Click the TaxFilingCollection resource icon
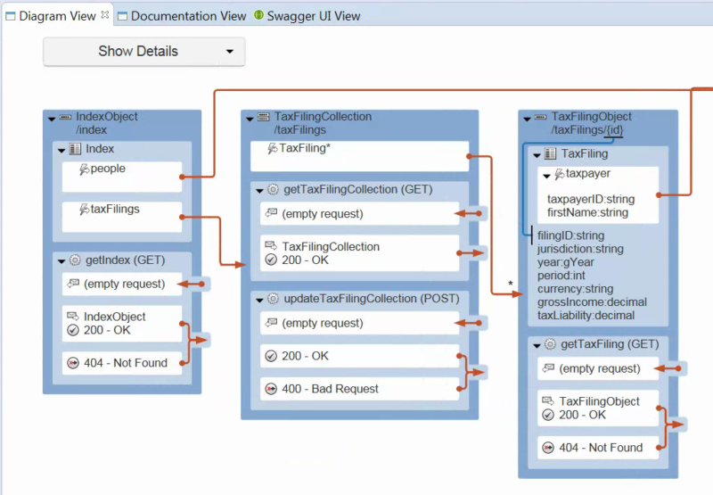 [263, 117]
